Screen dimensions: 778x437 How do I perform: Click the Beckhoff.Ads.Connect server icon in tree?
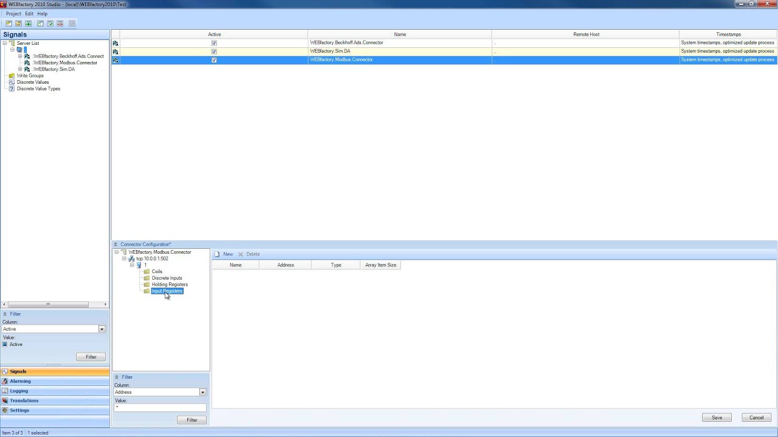(x=27, y=56)
